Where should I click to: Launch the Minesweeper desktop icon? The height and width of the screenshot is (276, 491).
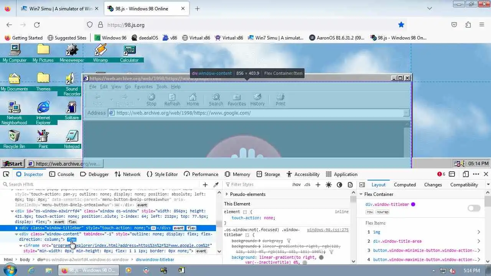(72, 53)
